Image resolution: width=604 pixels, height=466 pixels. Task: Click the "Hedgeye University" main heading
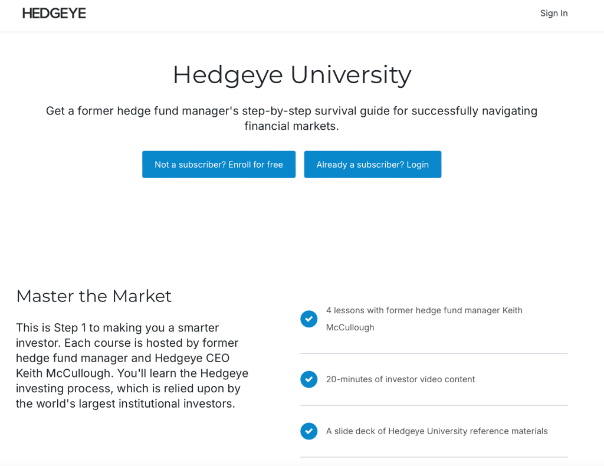click(x=291, y=75)
